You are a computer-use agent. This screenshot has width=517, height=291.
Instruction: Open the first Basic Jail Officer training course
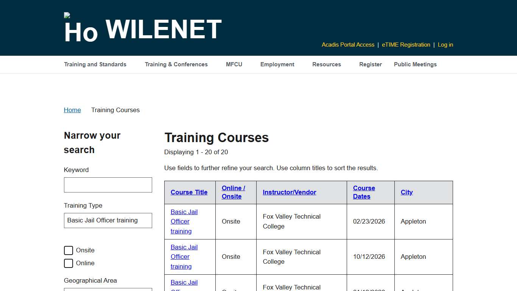[184, 221]
